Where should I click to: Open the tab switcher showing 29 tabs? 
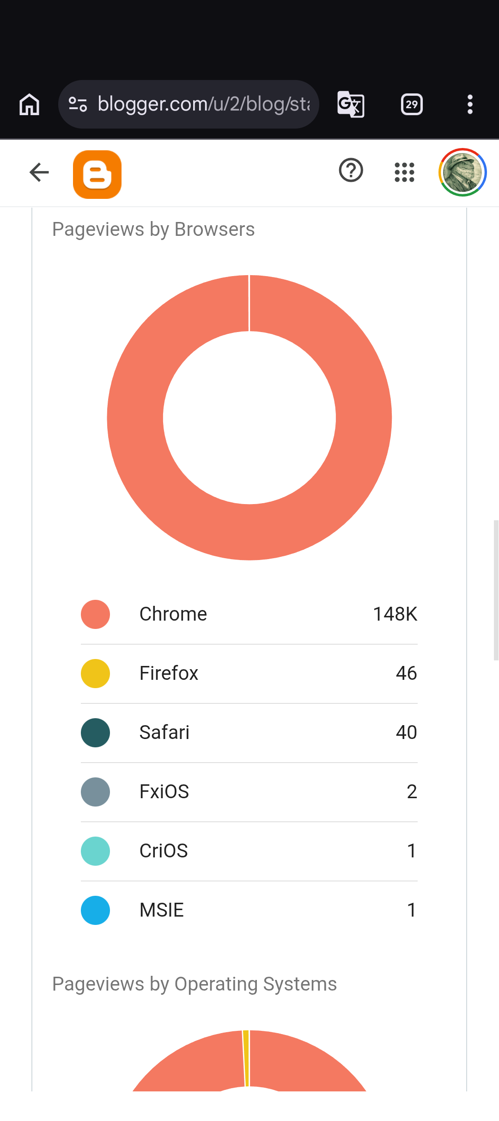[412, 105]
